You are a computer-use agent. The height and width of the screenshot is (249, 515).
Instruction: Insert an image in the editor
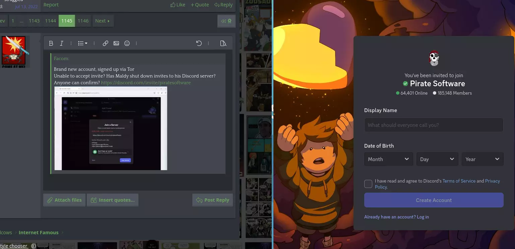tap(116, 43)
